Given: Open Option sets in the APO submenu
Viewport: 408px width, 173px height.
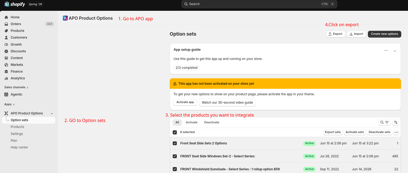Looking at the screenshot, I should 28,120.
